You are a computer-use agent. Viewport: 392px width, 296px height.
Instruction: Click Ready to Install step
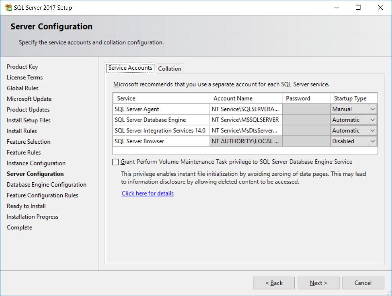[26, 206]
